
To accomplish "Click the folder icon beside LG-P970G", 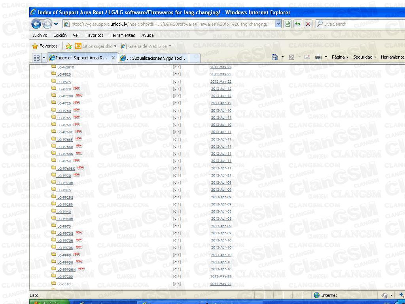I will [54, 233].
